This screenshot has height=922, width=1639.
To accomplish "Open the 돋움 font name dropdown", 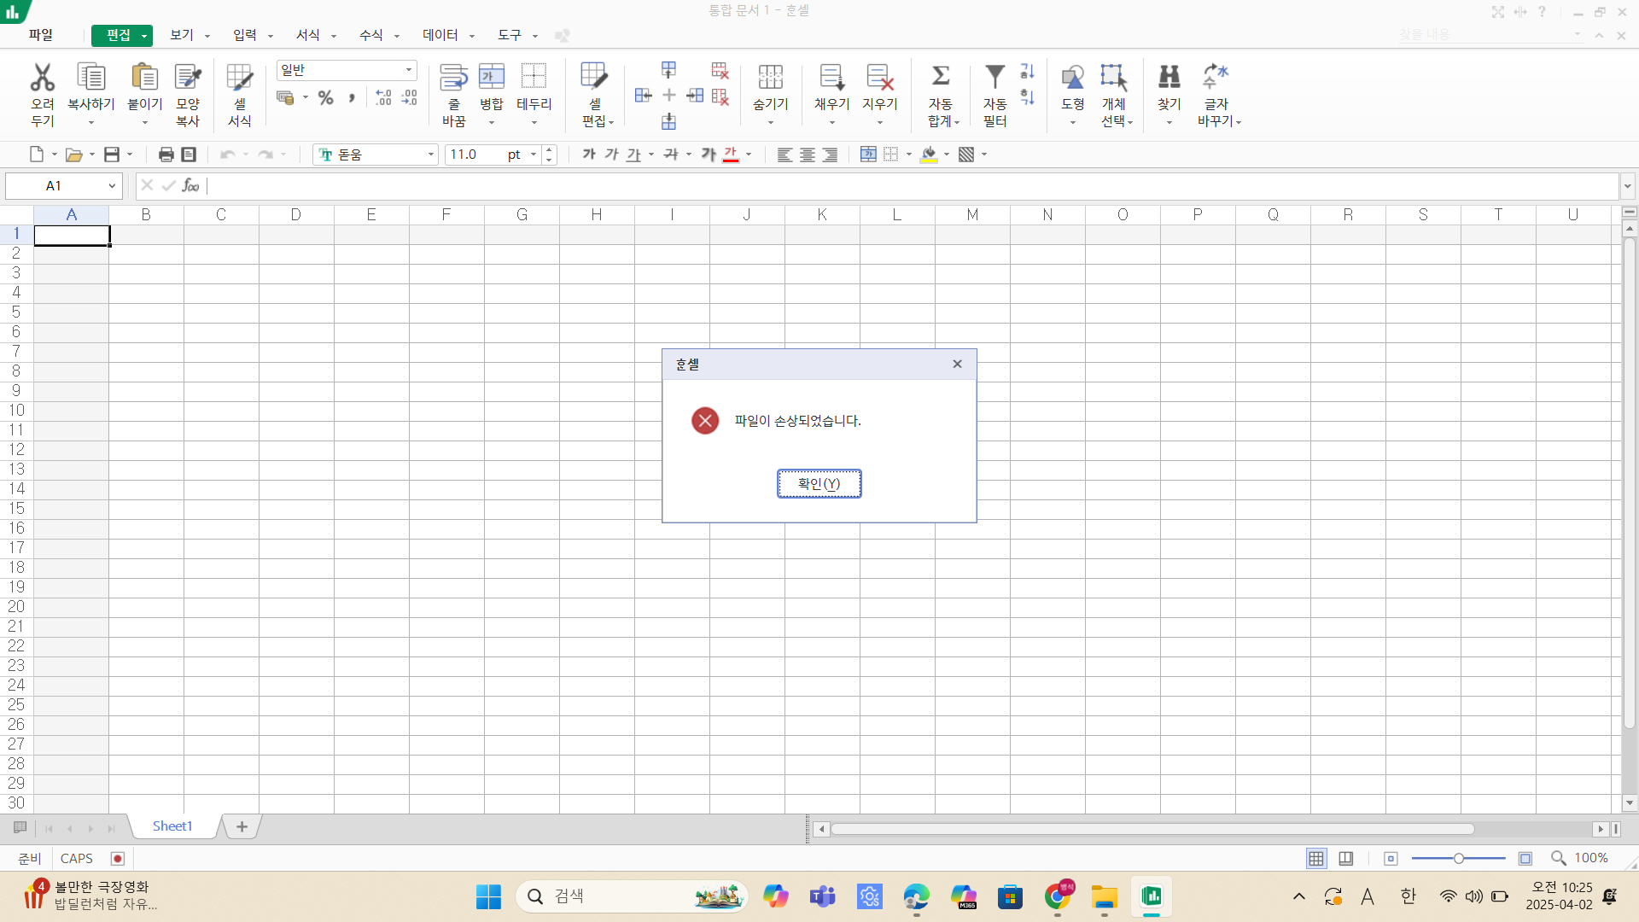I will click(431, 155).
